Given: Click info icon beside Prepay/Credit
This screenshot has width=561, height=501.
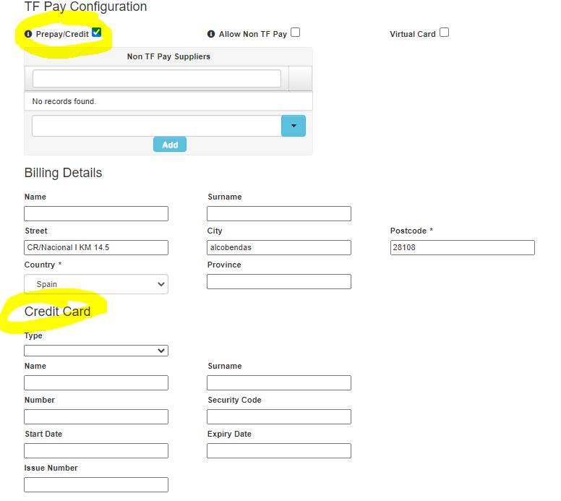Looking at the screenshot, I should [28, 34].
